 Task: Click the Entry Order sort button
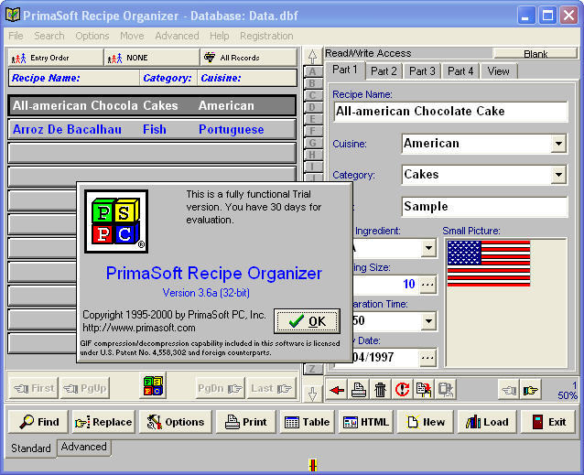pyautogui.click(x=56, y=58)
